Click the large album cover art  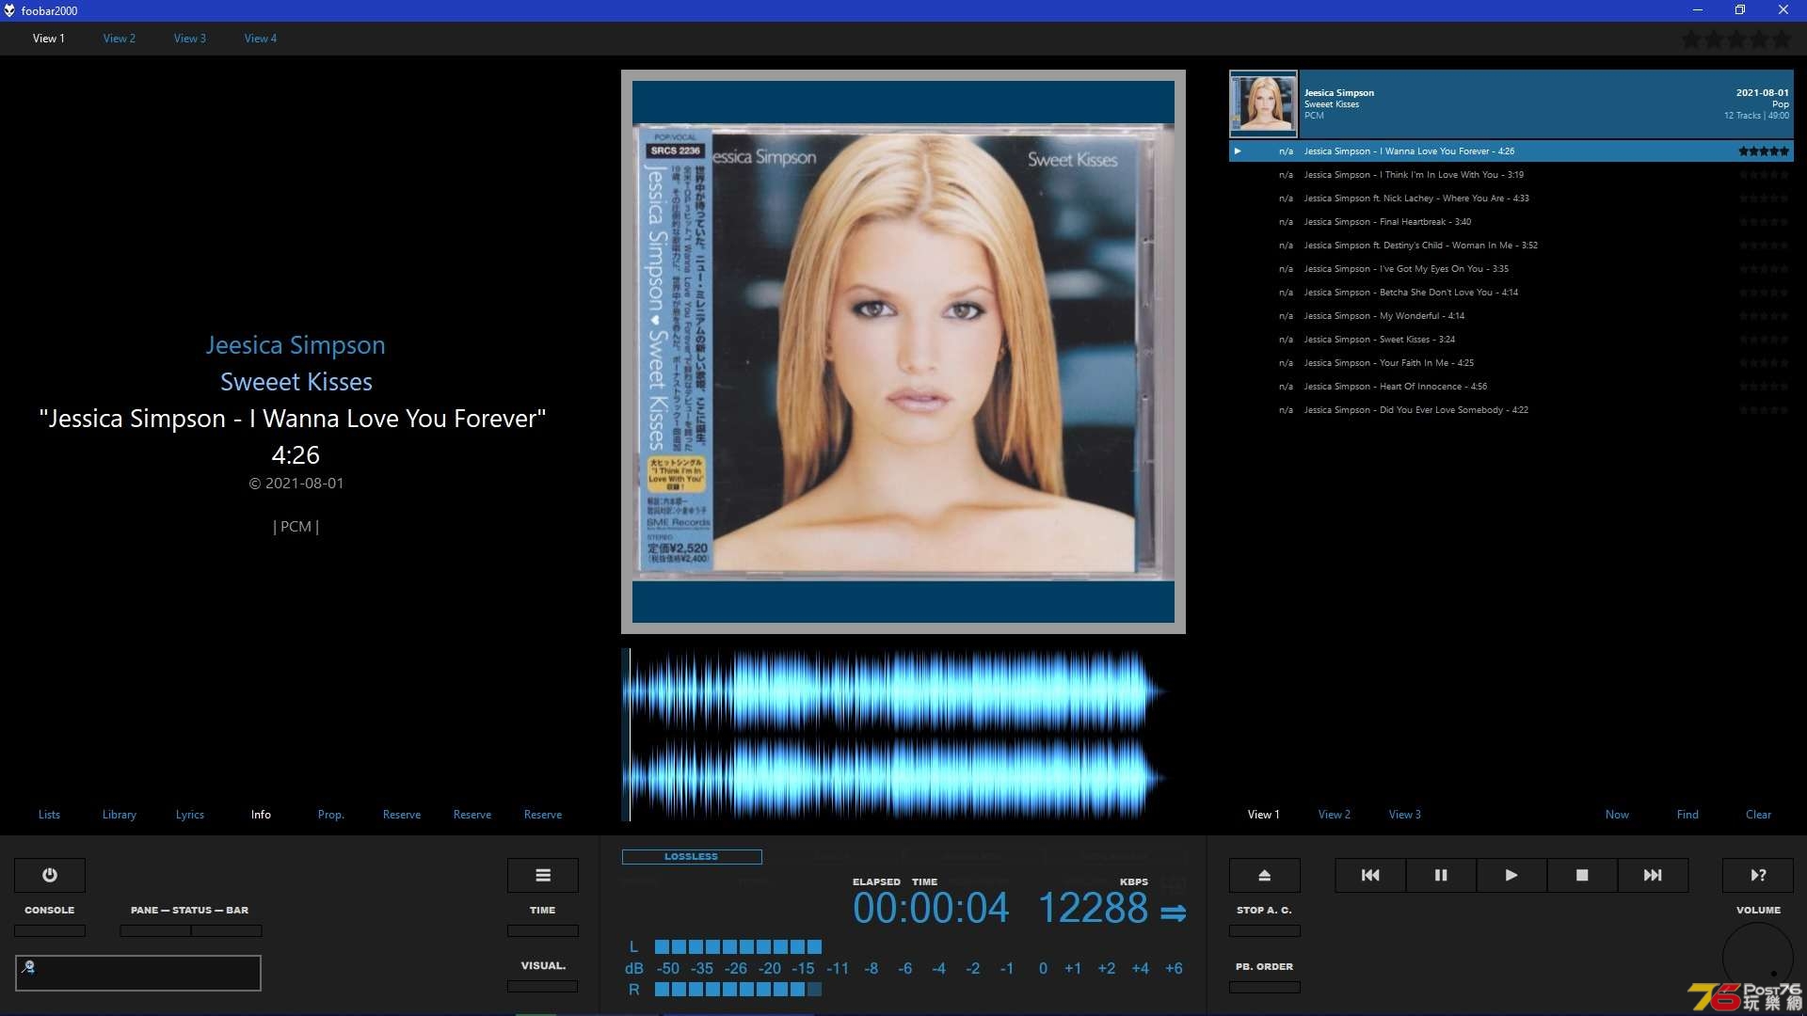(x=903, y=352)
